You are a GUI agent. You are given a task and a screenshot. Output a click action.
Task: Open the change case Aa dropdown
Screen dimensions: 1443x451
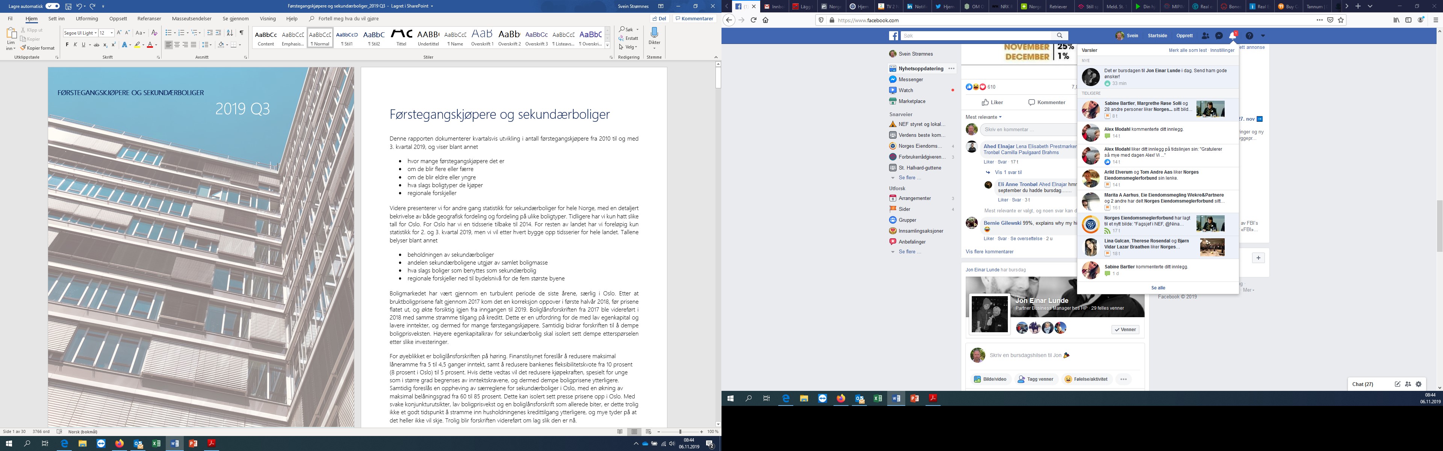coord(141,33)
